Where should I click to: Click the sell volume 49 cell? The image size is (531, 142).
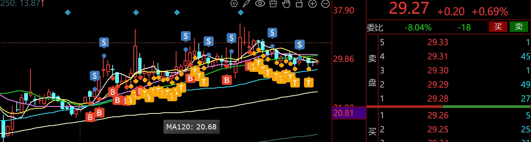tap(525, 85)
